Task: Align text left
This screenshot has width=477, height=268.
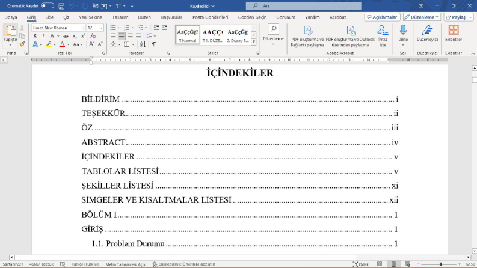Action: (113, 36)
